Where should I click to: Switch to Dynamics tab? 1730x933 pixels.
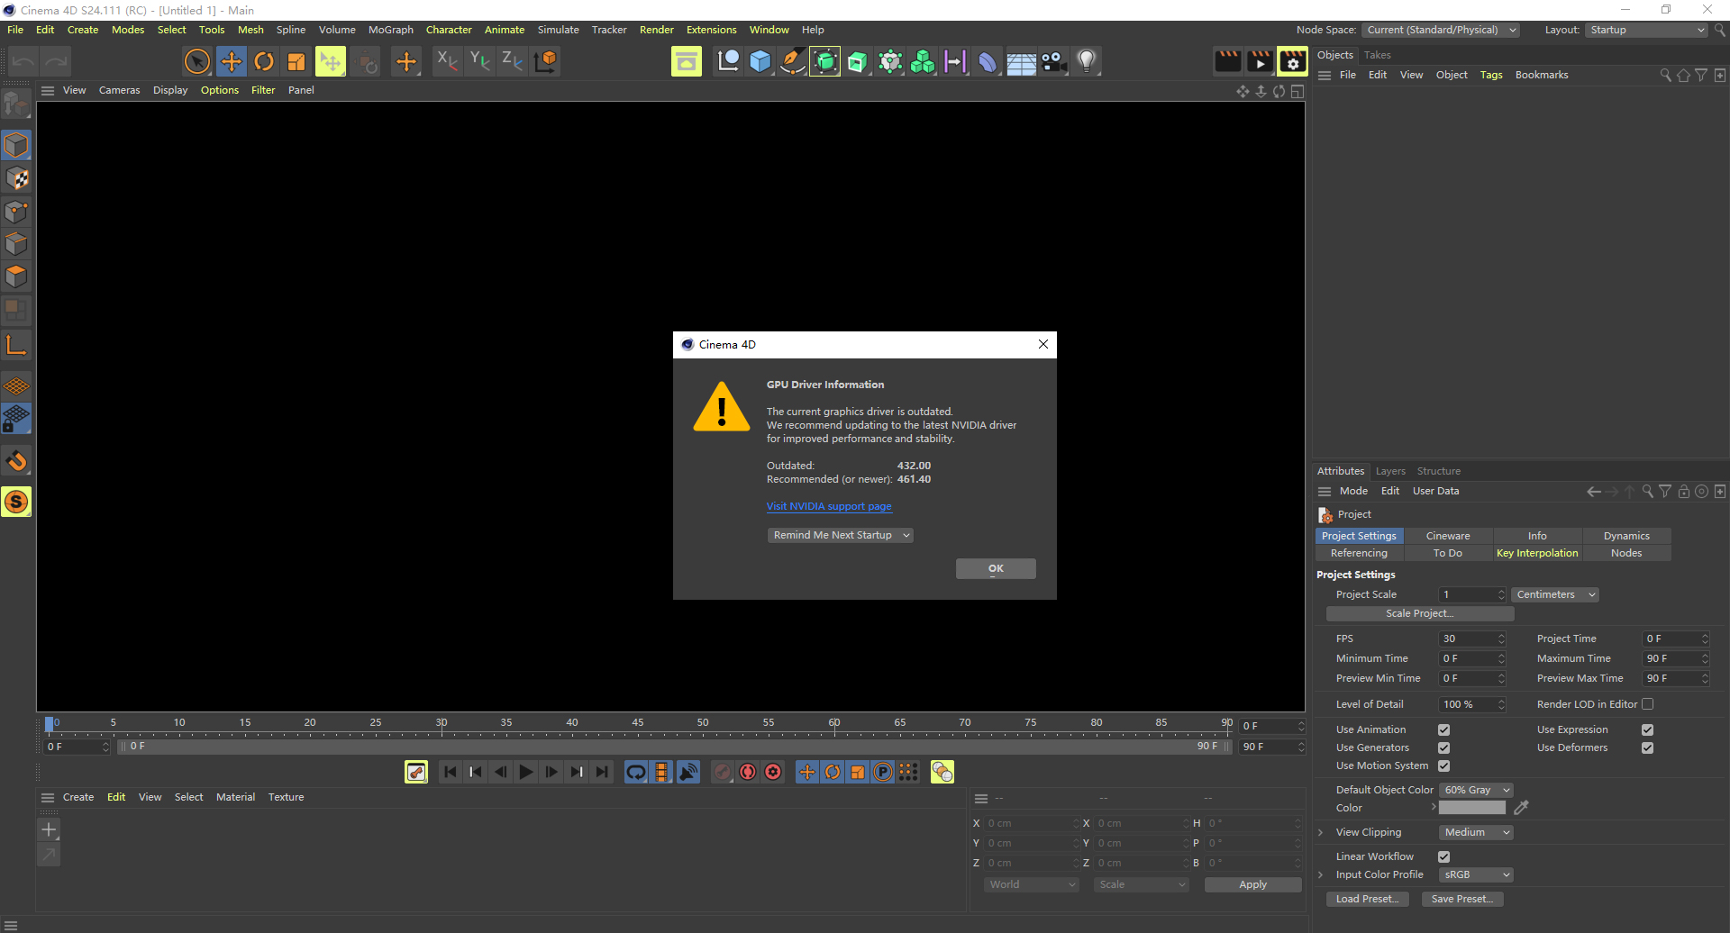(1626, 536)
